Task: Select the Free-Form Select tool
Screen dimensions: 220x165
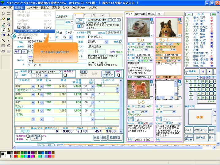Action: tap(3, 13)
